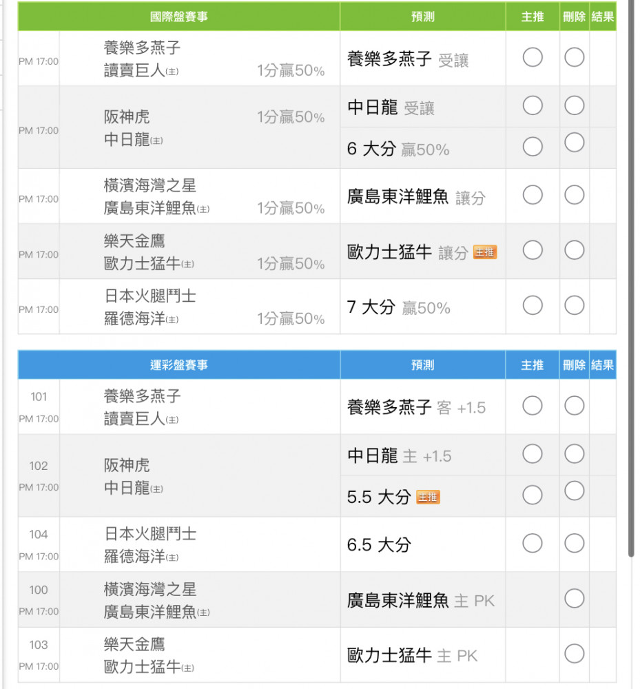This screenshot has height=689, width=640.
Task: Click the 讀賣巨人 team name in game 101
Action: coord(134,419)
